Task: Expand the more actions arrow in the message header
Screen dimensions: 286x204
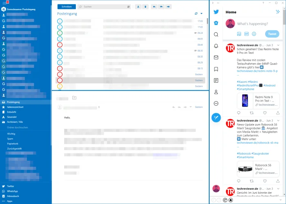Action: coord(191,107)
